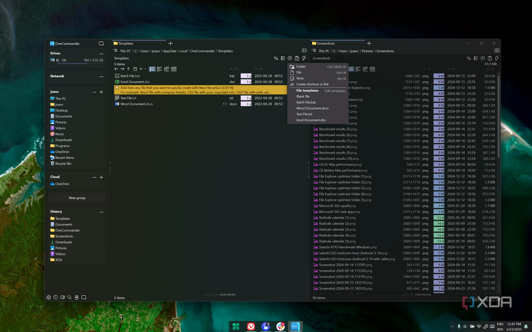Choose Folder from the new item menu
The width and height of the screenshot is (532, 332).
[301, 67]
